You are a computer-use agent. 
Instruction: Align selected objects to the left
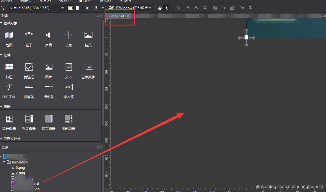pos(187,8)
